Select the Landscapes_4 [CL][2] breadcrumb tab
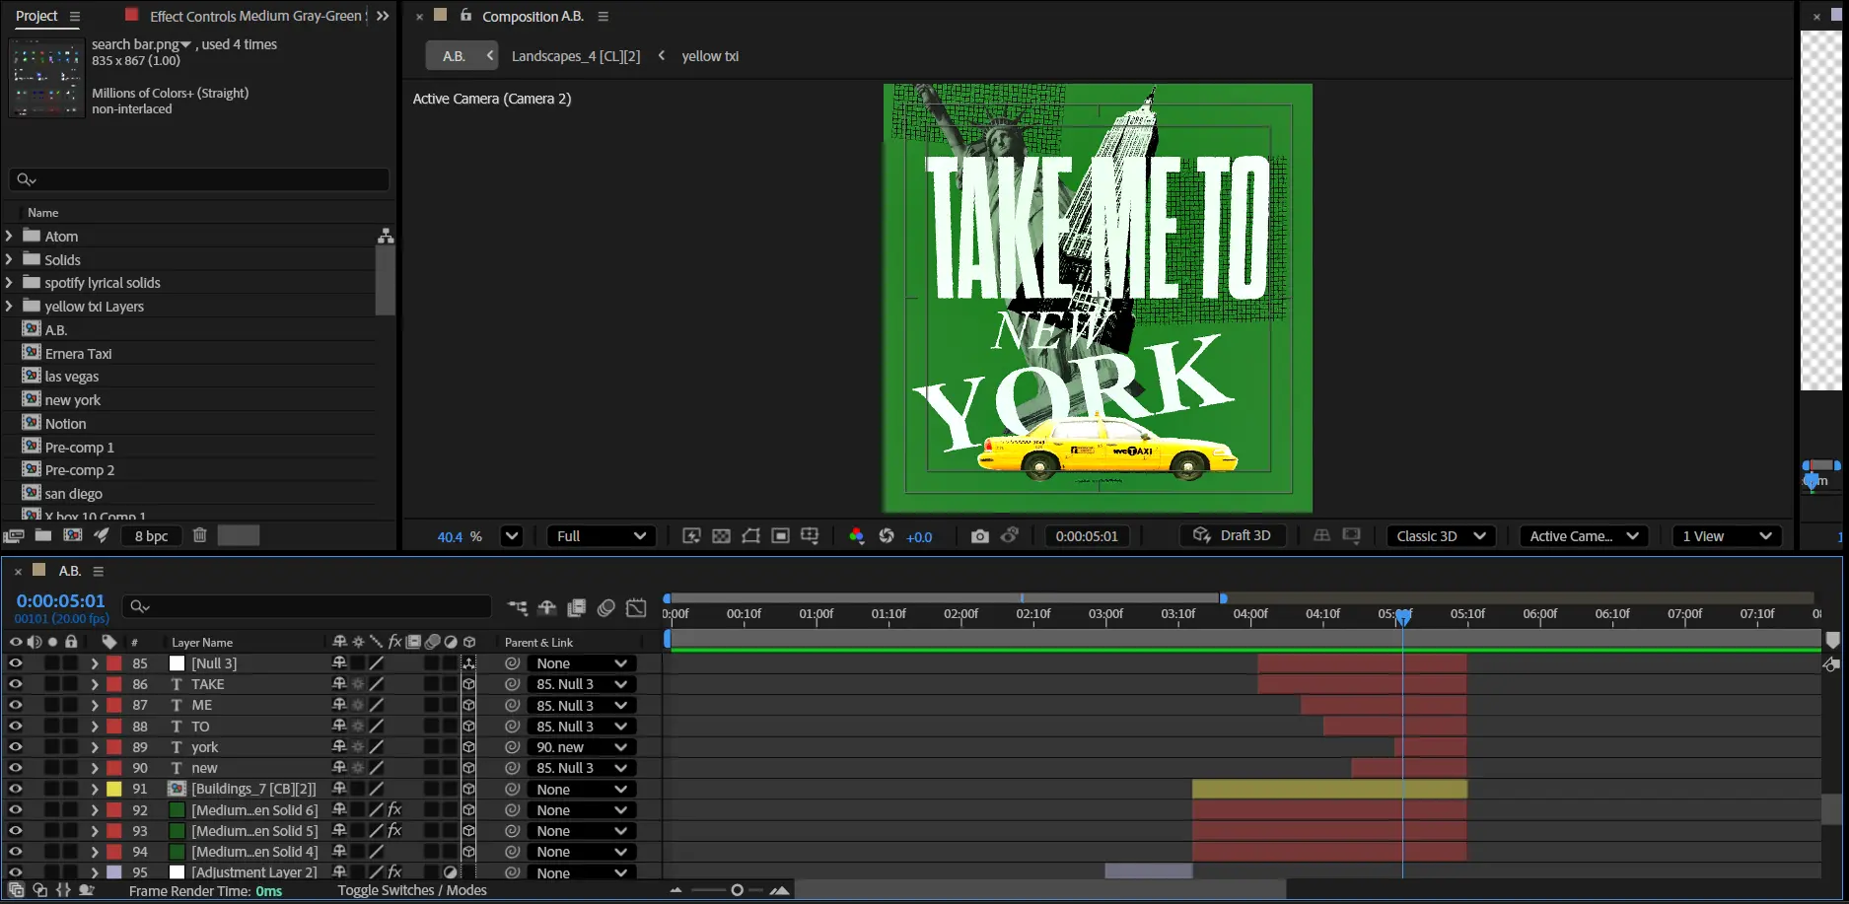This screenshot has height=904, width=1849. (x=575, y=56)
